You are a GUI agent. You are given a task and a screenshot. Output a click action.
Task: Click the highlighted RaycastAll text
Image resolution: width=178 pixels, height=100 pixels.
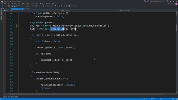point(56,29)
